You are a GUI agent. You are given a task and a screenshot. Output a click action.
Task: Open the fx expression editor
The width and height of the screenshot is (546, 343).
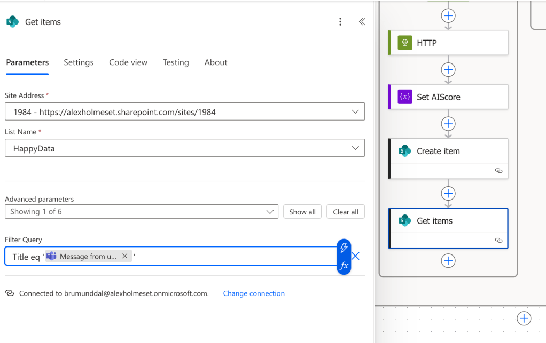(x=344, y=265)
